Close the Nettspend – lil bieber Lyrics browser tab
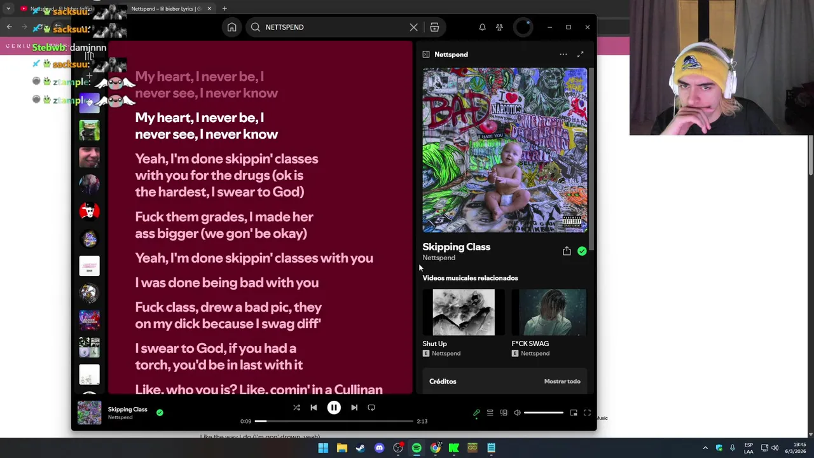Image resolution: width=814 pixels, height=458 pixels. pyautogui.click(x=209, y=9)
